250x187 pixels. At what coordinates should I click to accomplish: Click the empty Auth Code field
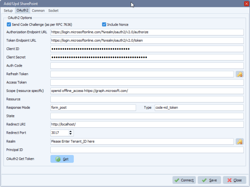147,66
